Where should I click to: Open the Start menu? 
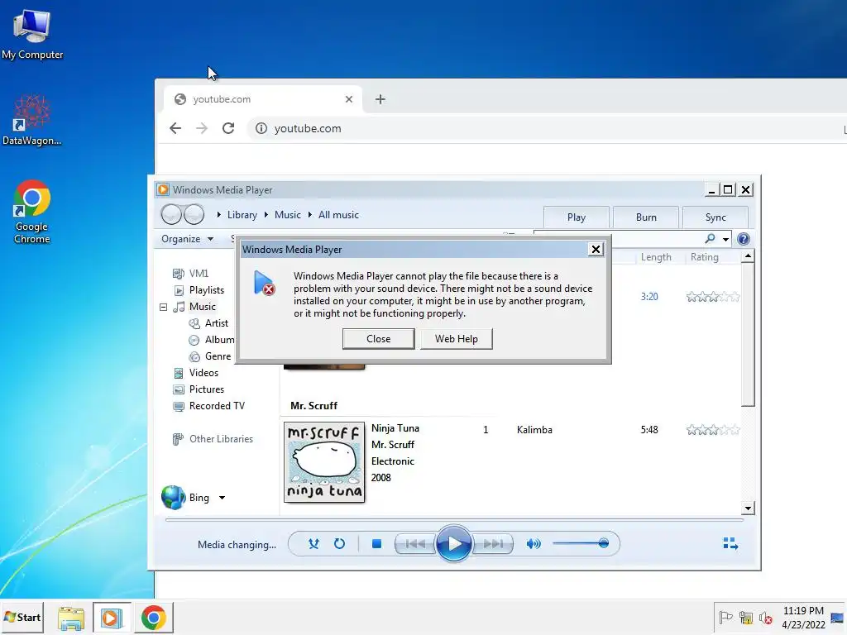tap(22, 617)
